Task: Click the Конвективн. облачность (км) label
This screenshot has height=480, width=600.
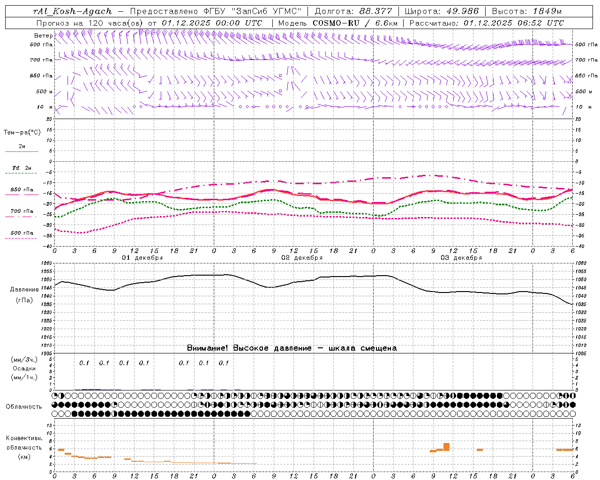Action: click(x=24, y=448)
